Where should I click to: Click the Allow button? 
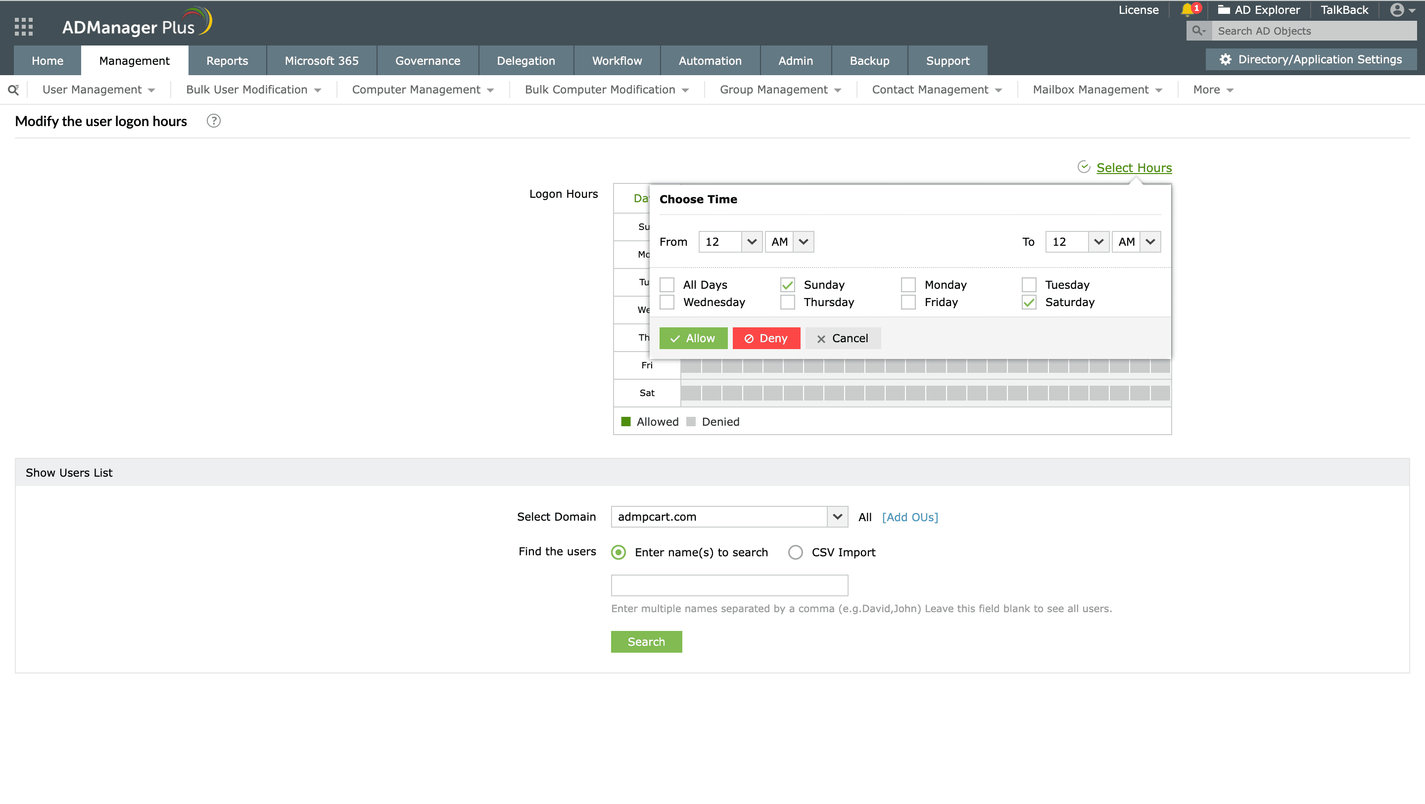[693, 338]
